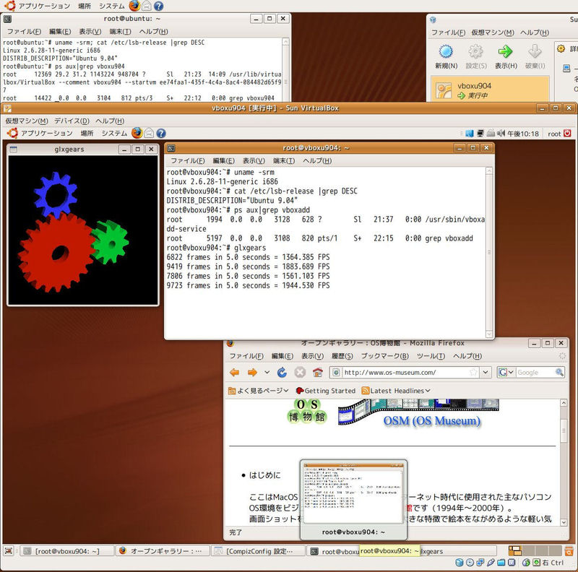Open the Getting Started bookmark
Screen dimensions: 578x572
326,391
